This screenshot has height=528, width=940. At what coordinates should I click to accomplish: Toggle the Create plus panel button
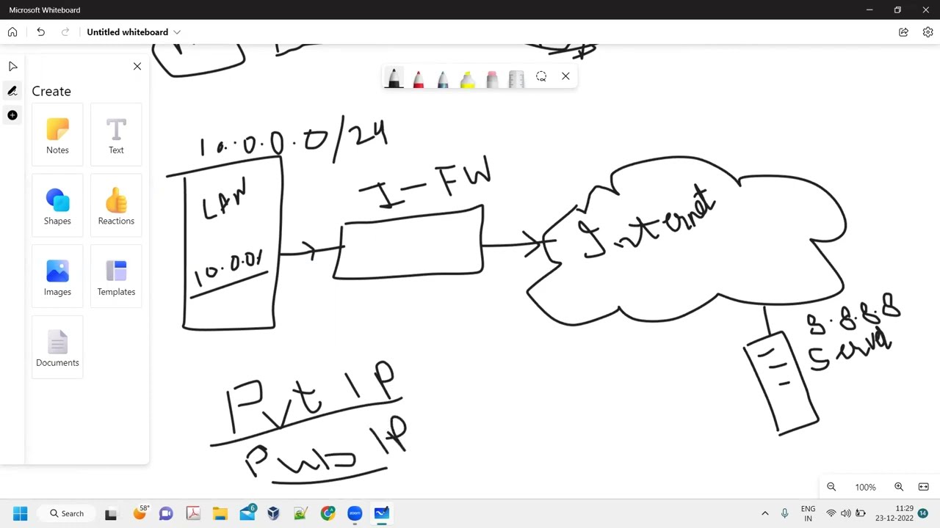click(12, 115)
